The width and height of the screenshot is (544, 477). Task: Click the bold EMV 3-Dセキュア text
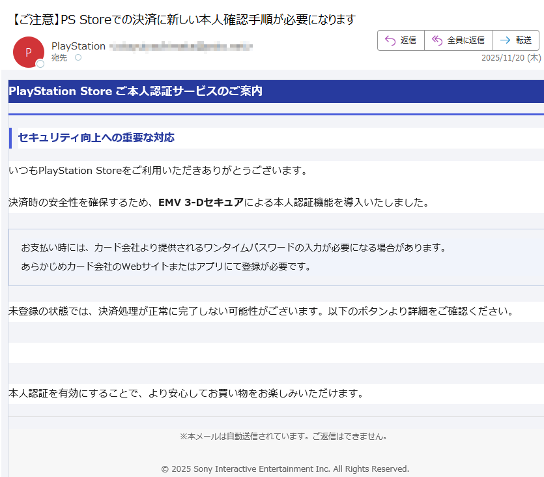coord(201,202)
